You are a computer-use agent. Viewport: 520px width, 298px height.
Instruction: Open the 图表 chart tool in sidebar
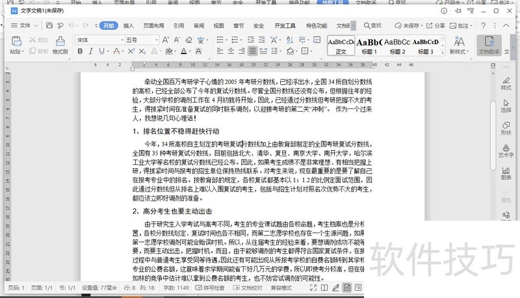[506, 173]
